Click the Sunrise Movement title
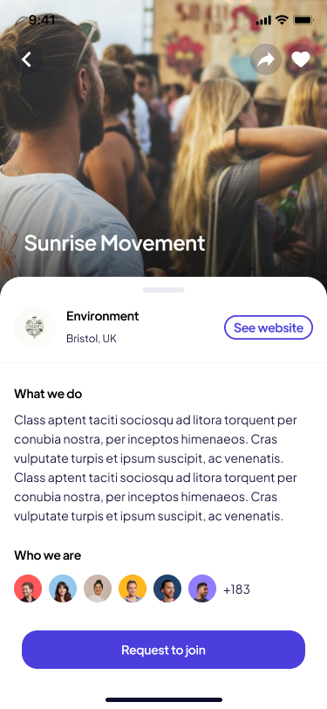This screenshot has height=709, width=327. coord(115,244)
